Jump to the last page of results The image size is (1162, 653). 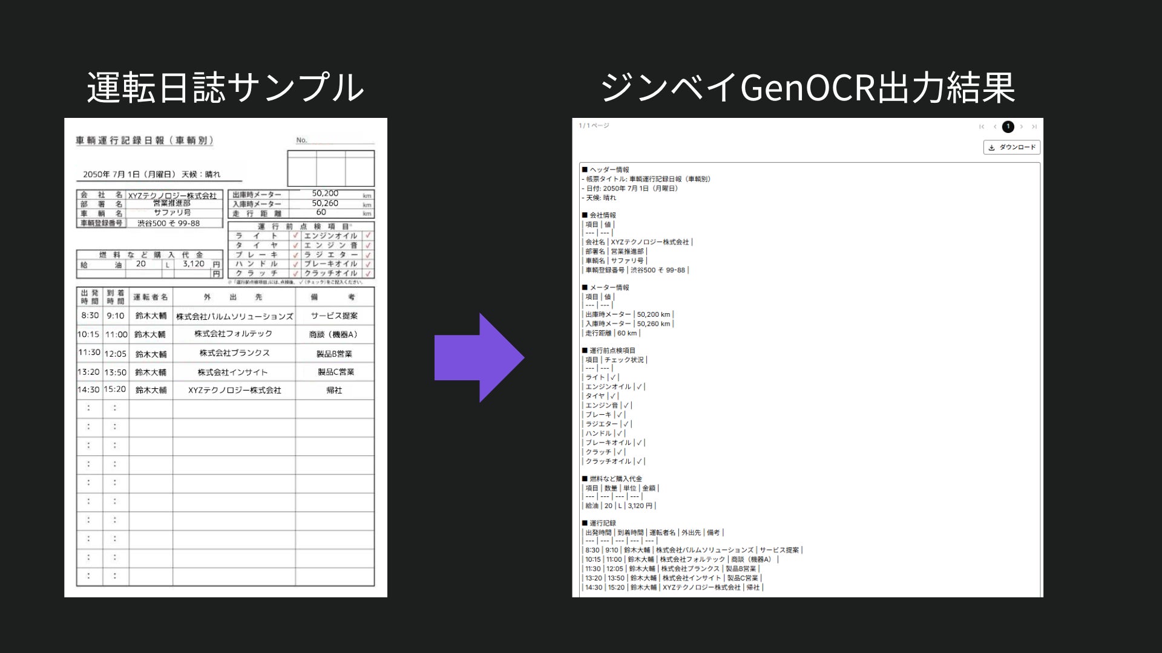coord(1034,127)
